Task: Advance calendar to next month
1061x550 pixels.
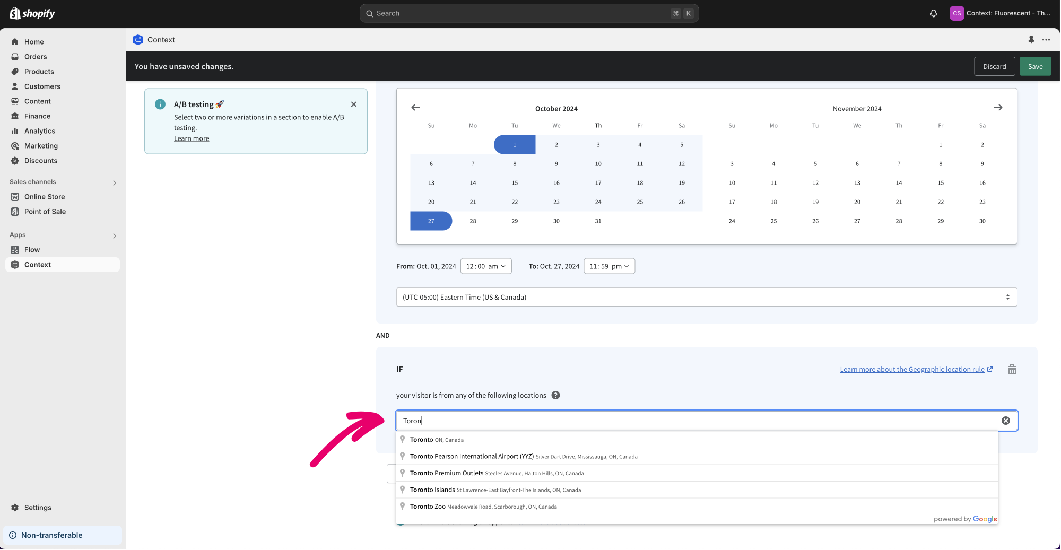Action: point(998,108)
